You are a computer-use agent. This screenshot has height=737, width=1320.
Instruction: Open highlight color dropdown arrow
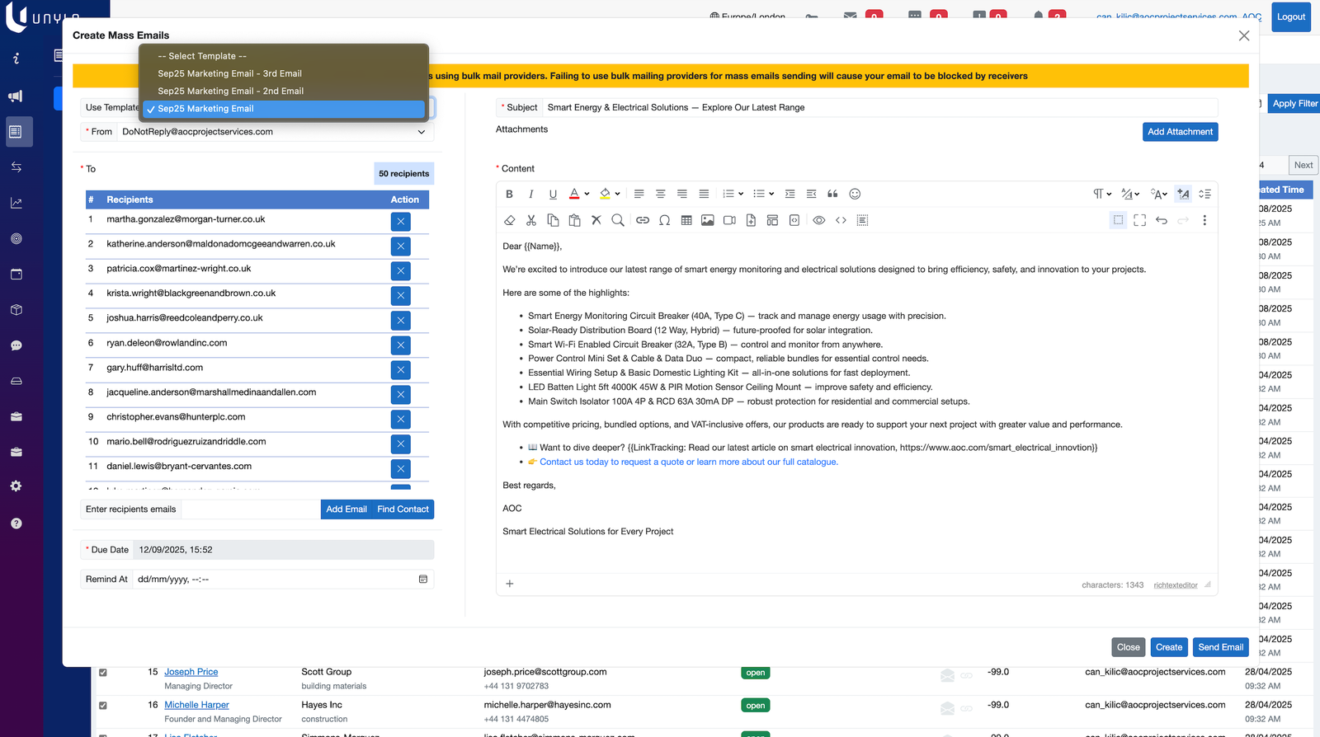tap(617, 195)
